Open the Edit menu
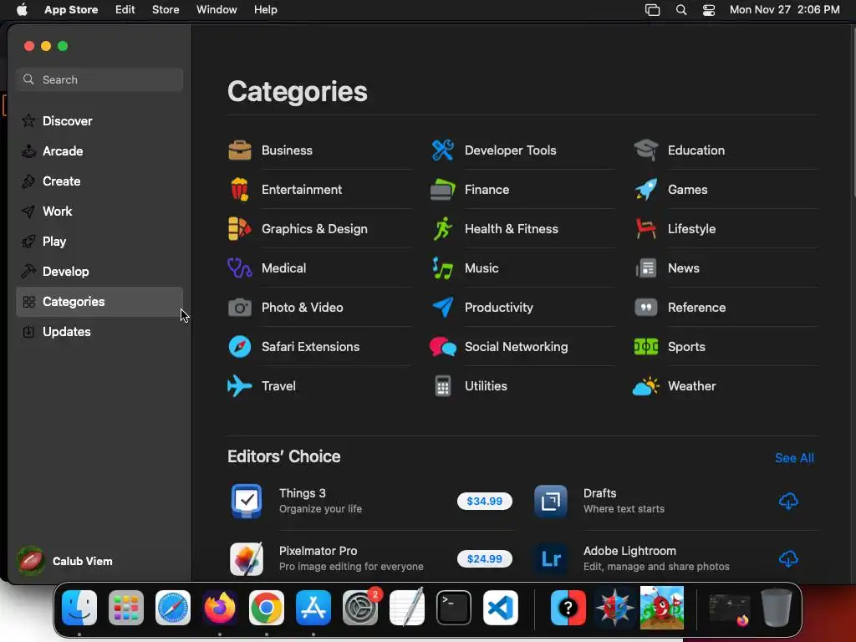This screenshot has width=856, height=642. pyautogui.click(x=125, y=10)
